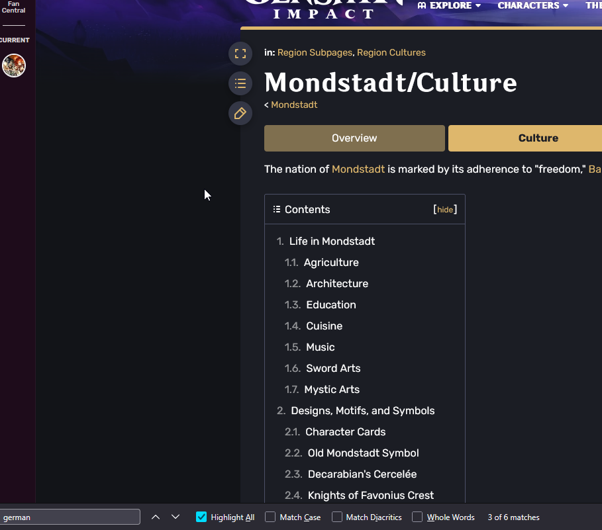Click the find bar search field
The height and width of the screenshot is (530, 602).
tap(70, 517)
